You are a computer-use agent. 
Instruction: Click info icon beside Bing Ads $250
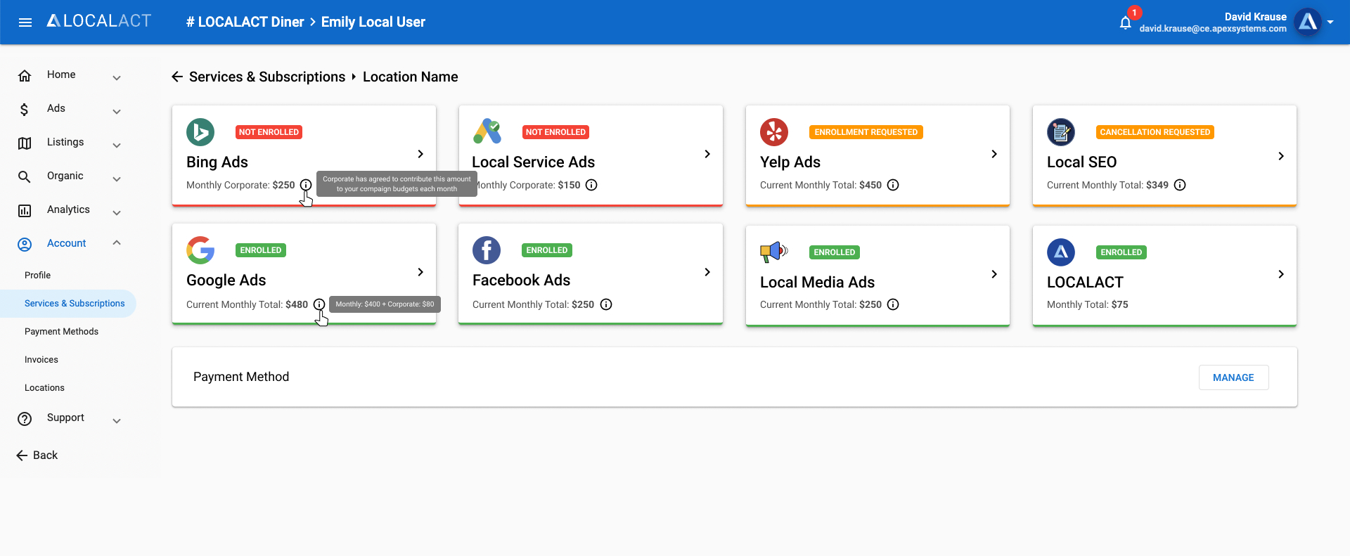coord(306,185)
